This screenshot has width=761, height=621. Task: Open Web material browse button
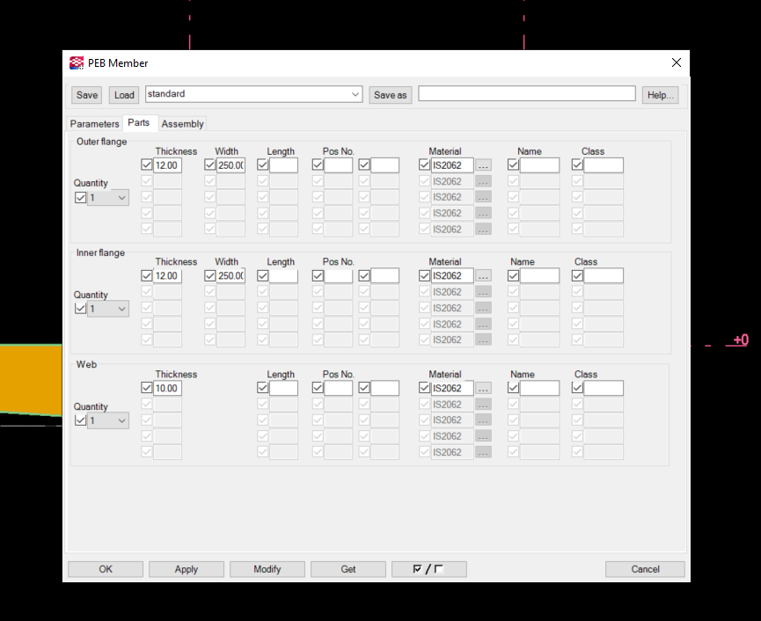[x=483, y=388]
